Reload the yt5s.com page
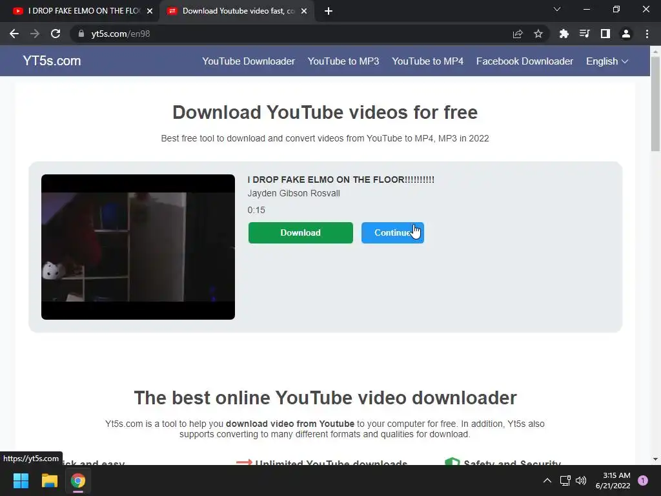 (56, 34)
